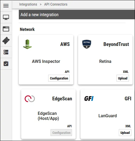Click Upload for GFI LanGuard
Viewport: 135px width, 141px height.
point(125,133)
